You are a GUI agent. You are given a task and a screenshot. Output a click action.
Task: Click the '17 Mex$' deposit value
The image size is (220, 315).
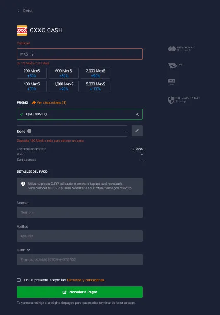(x=137, y=149)
